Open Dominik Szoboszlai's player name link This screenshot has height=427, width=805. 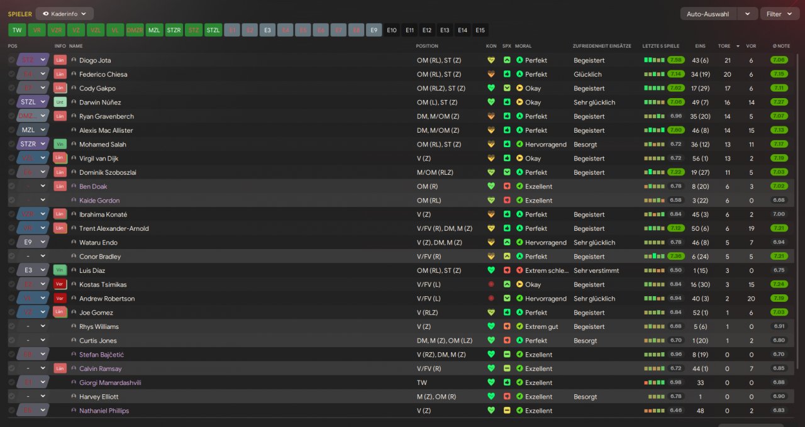tap(108, 172)
